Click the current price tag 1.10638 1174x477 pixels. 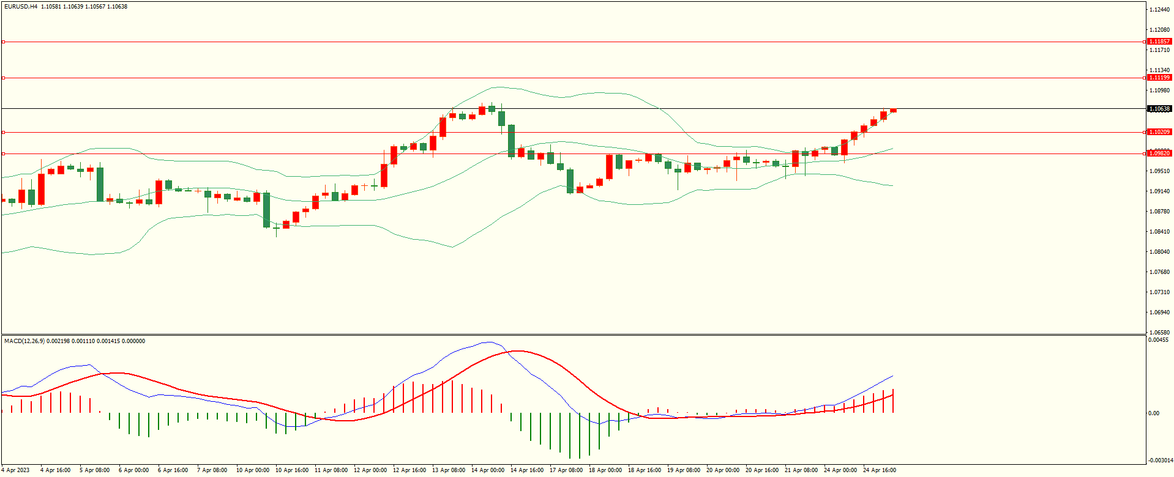click(x=1159, y=109)
